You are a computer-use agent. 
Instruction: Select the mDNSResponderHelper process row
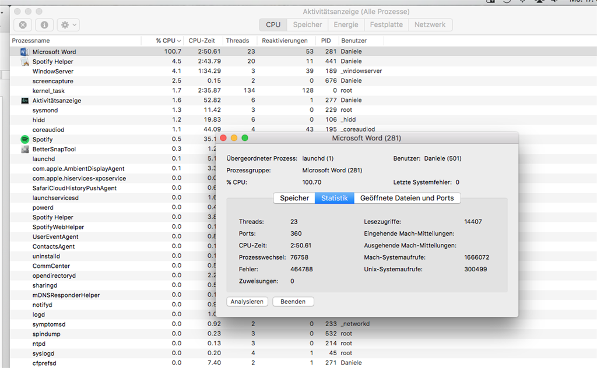coord(113,295)
